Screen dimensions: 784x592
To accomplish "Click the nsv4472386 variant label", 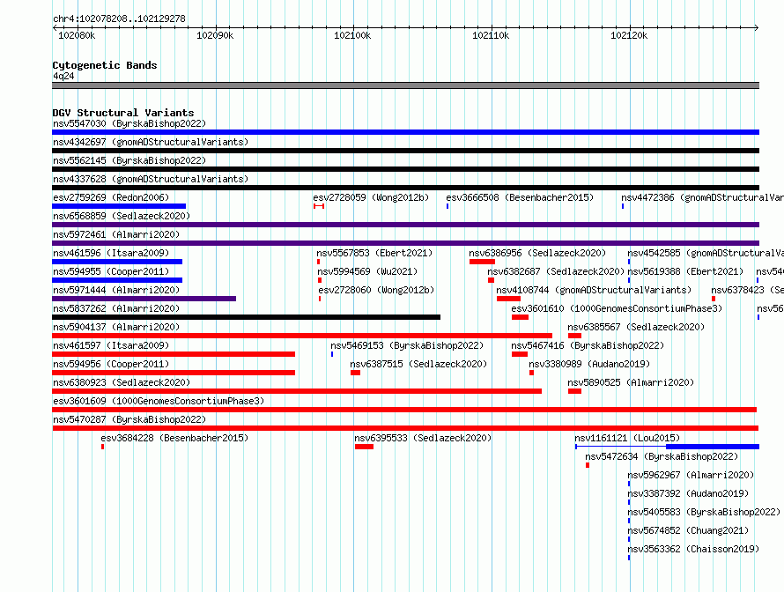I will (x=702, y=197).
